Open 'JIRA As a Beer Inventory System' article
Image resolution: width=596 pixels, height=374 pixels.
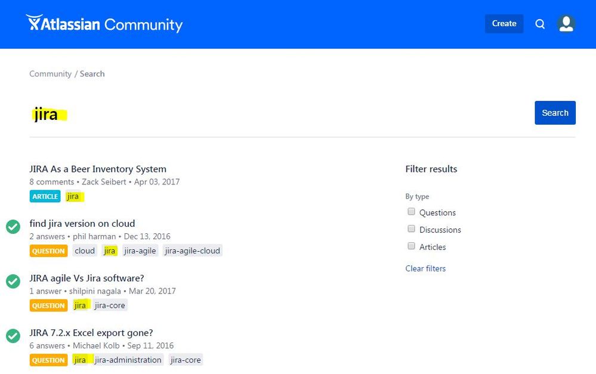[98, 169]
